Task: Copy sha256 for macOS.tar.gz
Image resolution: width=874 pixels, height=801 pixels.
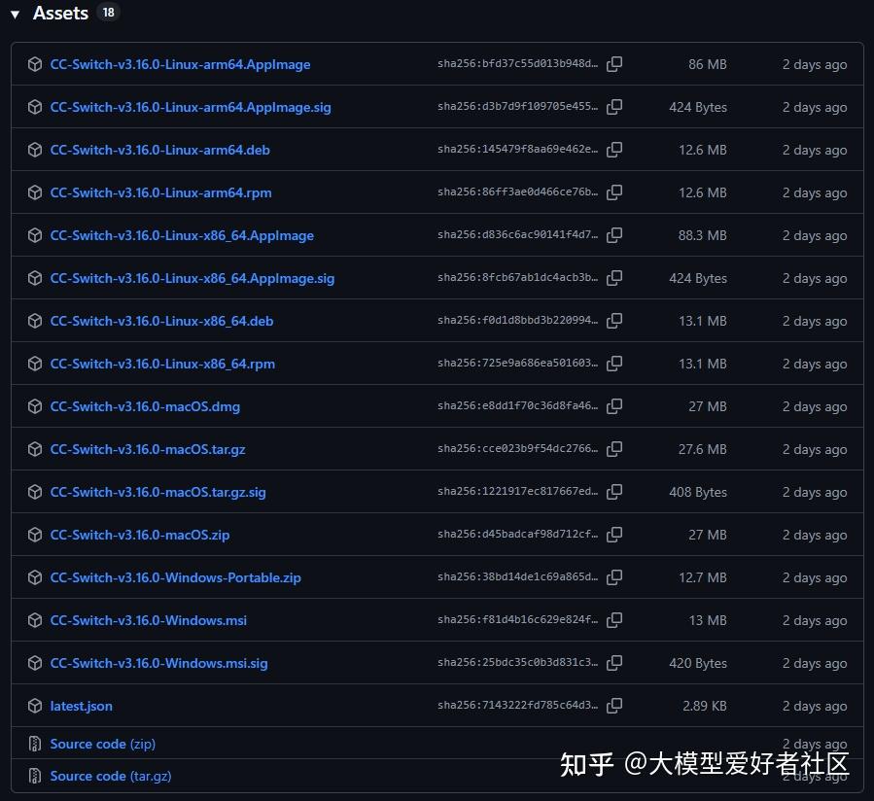Action: (614, 449)
